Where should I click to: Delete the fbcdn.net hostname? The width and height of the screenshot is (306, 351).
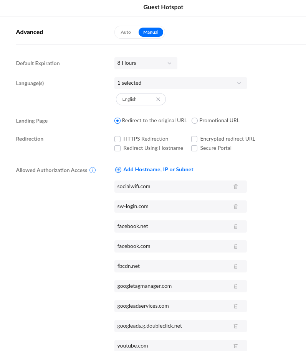(x=236, y=266)
